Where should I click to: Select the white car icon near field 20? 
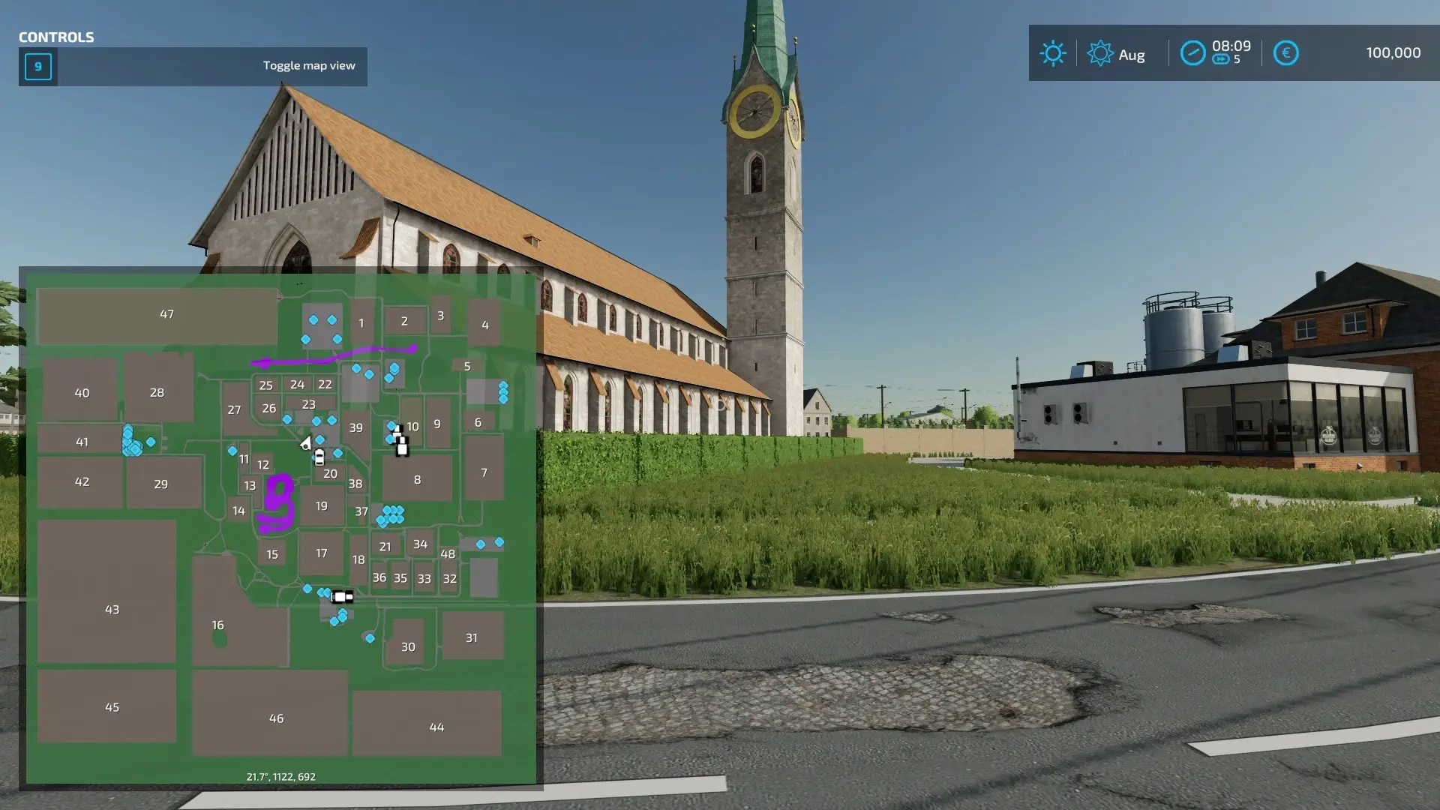(x=319, y=457)
